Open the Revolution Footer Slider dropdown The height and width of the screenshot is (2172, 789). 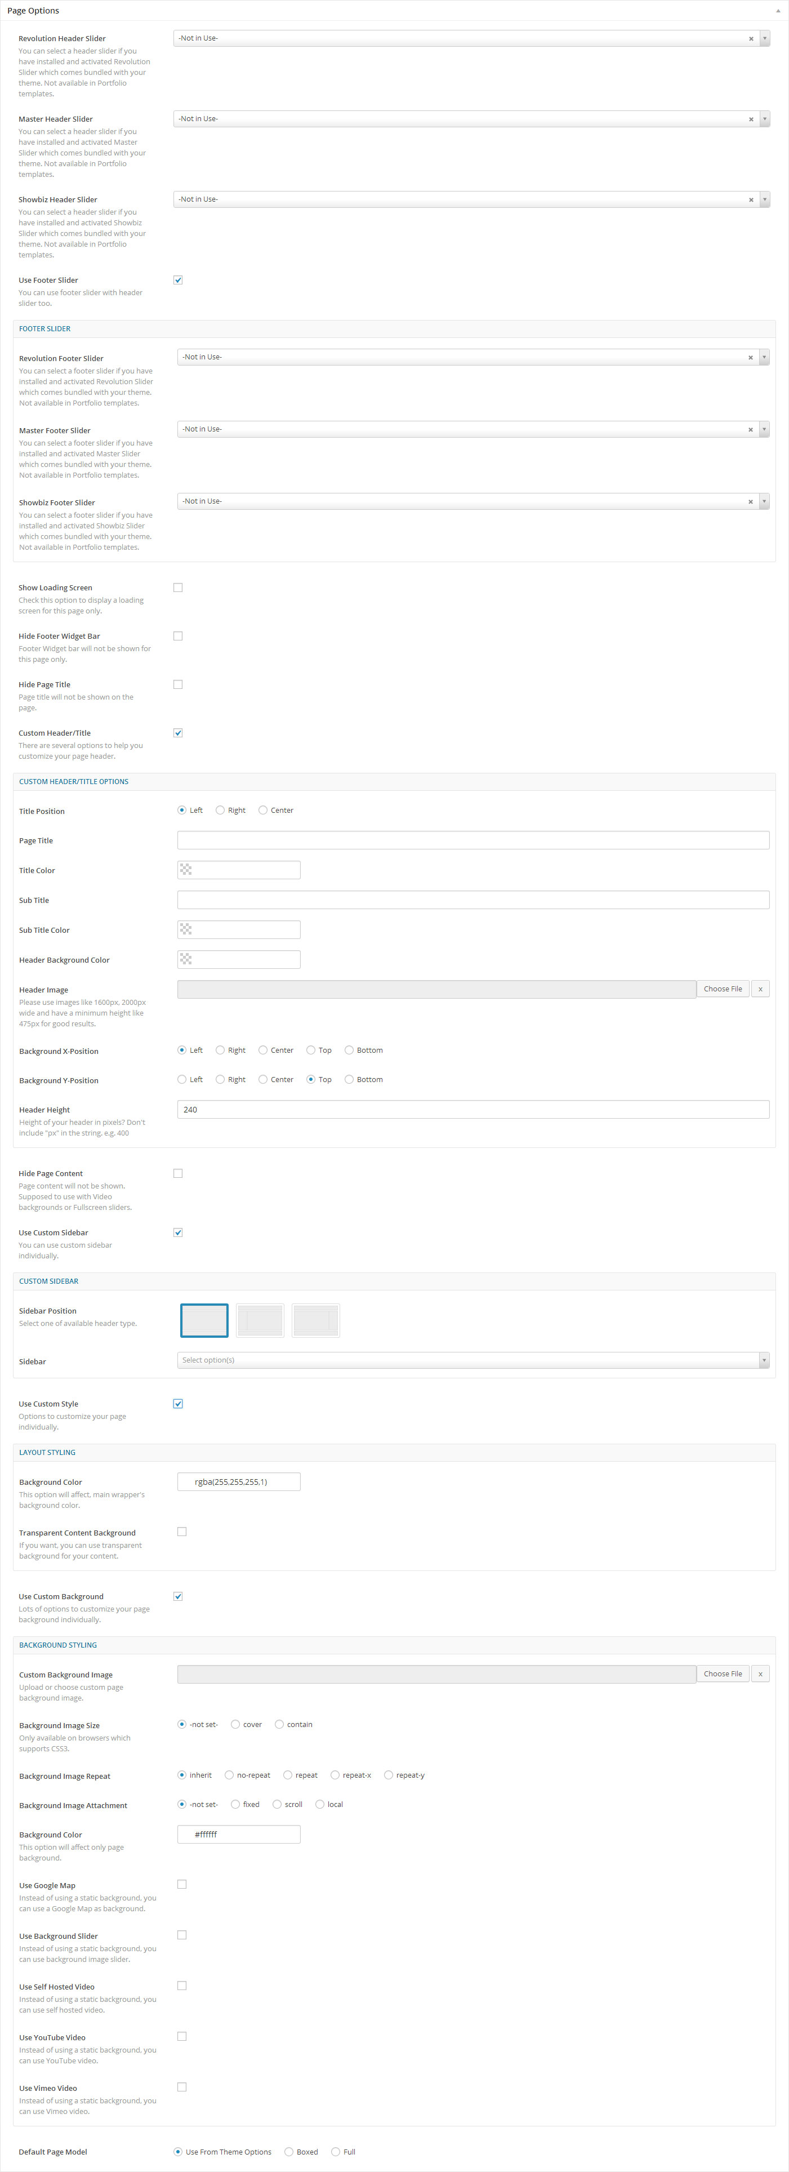pyautogui.click(x=764, y=358)
